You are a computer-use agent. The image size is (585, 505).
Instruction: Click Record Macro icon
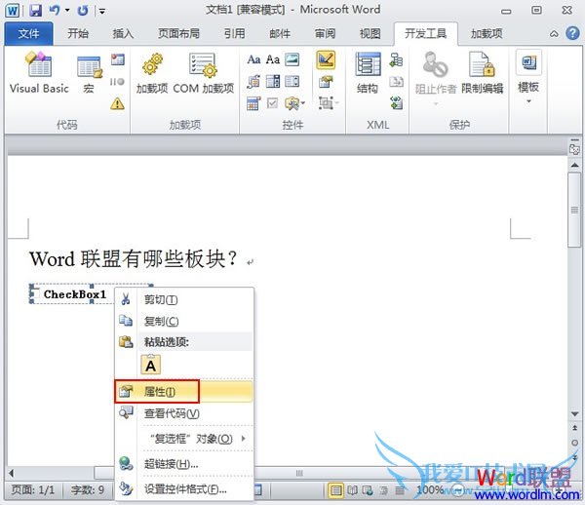[118, 59]
